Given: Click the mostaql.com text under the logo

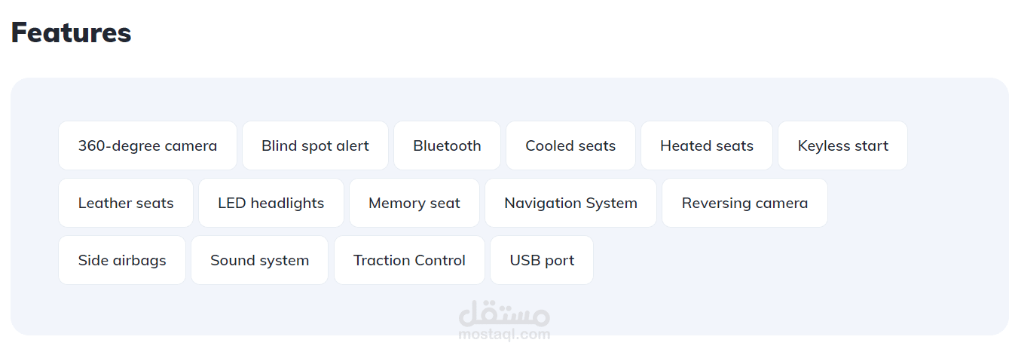Looking at the screenshot, I should pyautogui.click(x=504, y=334).
